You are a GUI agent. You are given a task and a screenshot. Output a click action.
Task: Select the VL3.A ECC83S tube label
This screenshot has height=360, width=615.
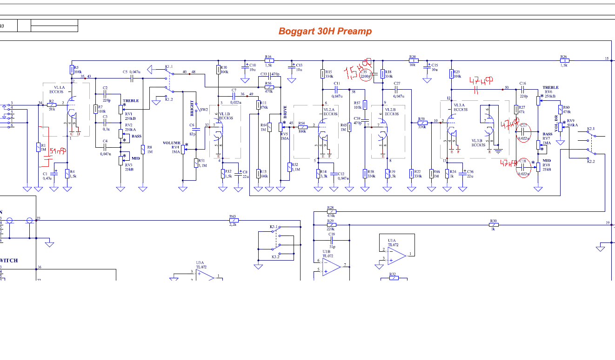pyautogui.click(x=461, y=108)
